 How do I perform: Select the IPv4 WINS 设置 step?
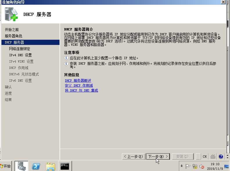tap(21, 61)
